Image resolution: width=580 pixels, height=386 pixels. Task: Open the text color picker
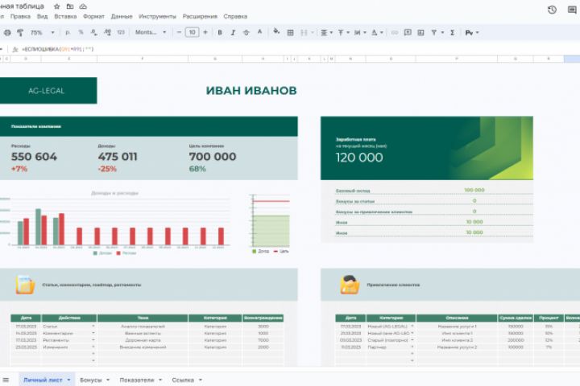pyautogui.click(x=259, y=32)
